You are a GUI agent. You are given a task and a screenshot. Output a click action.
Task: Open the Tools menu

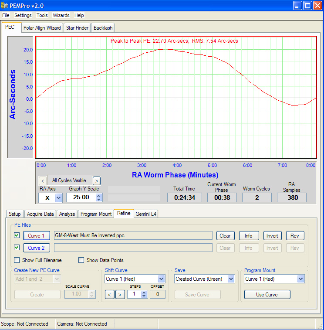(x=42, y=15)
